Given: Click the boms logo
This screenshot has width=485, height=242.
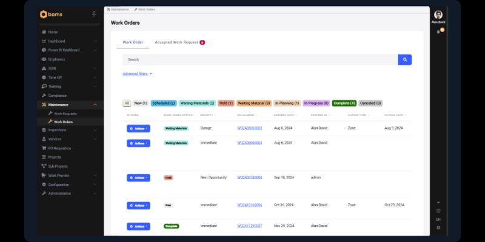Looking at the screenshot, I should tap(52, 14).
